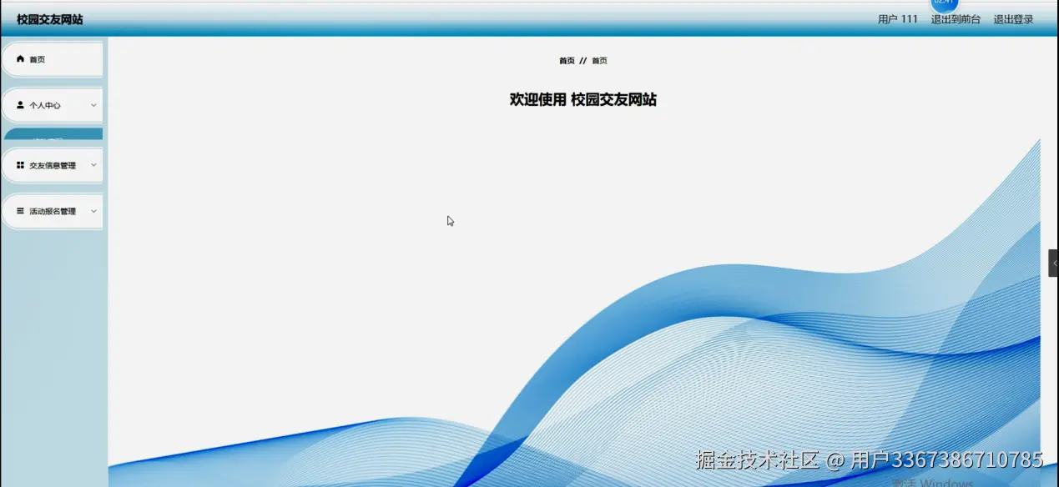Click the blue circular user avatar in top bar
The width and height of the screenshot is (1059, 487).
(944, 5)
